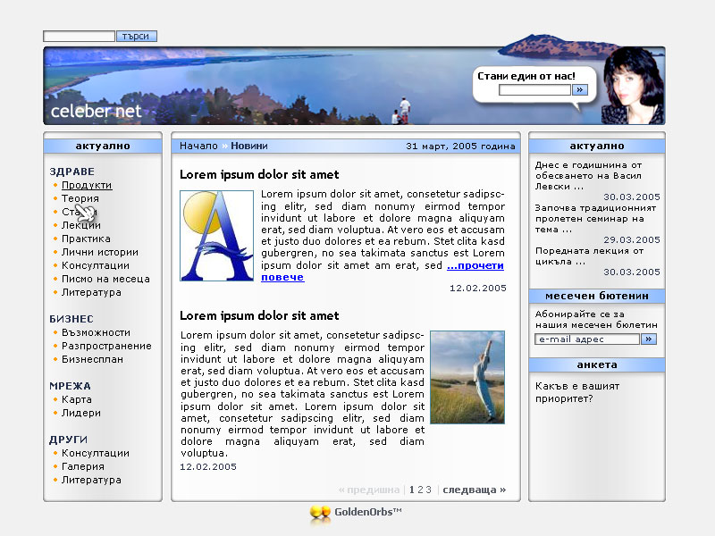
Task: Click the GoldenOrbs logo in the footer
Action: pyautogui.click(x=356, y=513)
